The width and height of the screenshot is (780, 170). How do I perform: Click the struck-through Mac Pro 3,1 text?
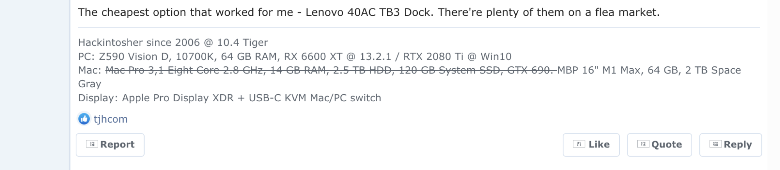(330, 70)
